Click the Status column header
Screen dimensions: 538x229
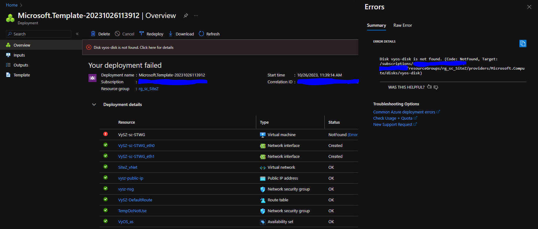pyautogui.click(x=334, y=122)
